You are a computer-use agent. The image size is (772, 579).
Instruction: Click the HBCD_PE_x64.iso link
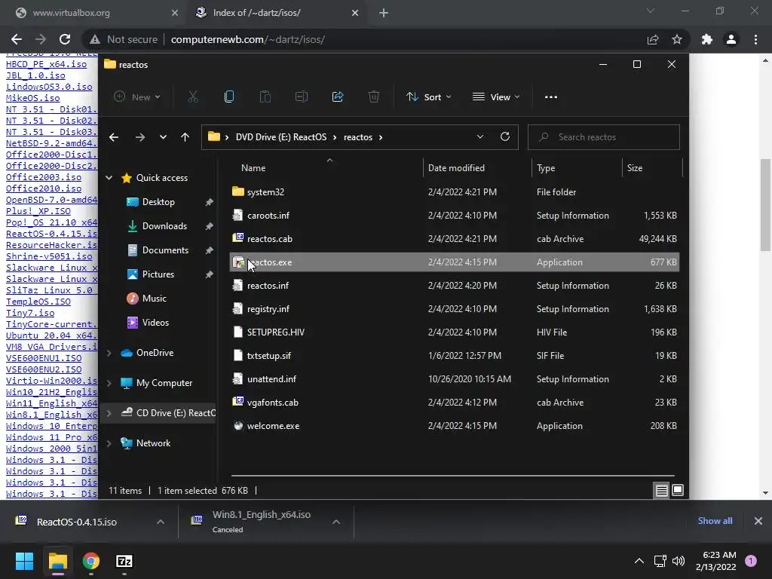click(46, 64)
